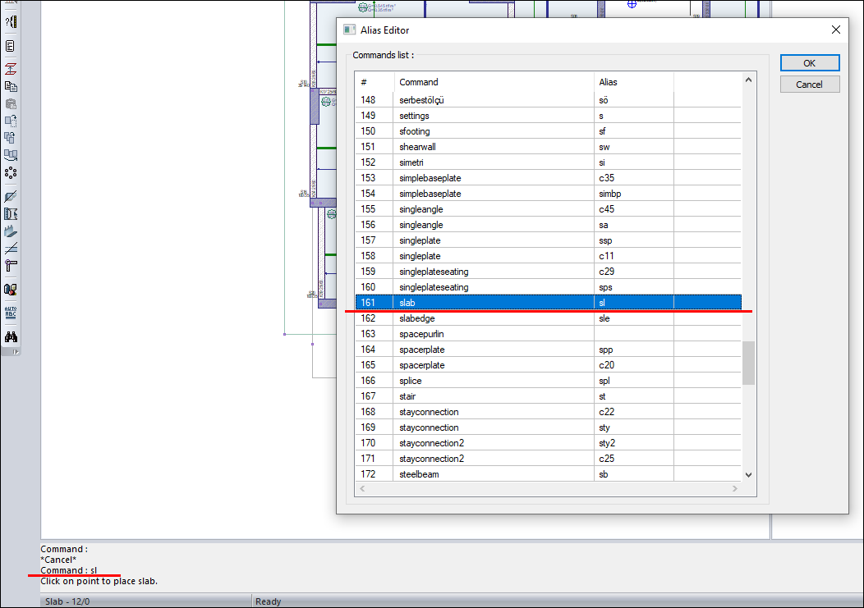Image resolution: width=864 pixels, height=608 pixels.
Task: Click the red I-beam section icon
Action: click(x=11, y=68)
